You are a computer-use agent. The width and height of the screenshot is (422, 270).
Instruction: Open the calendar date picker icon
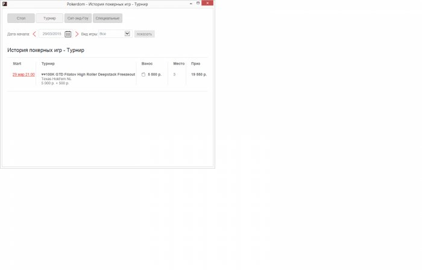tap(68, 34)
